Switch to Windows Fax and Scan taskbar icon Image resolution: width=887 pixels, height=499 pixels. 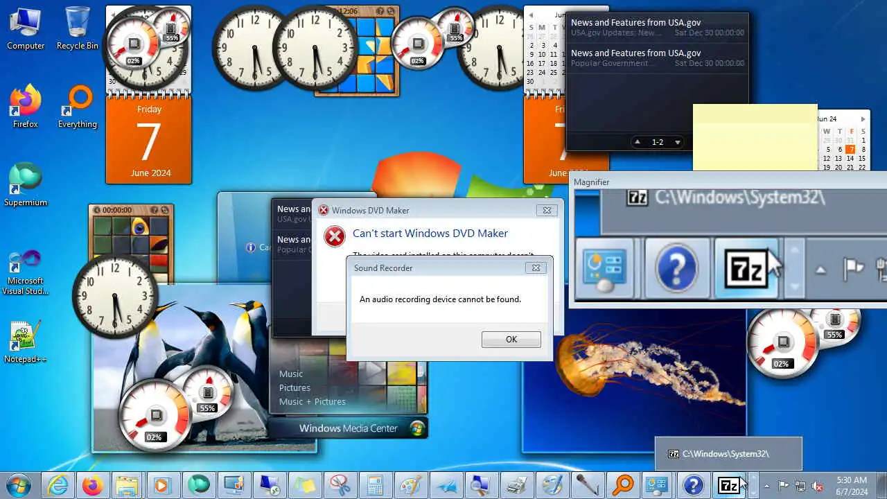click(x=516, y=486)
